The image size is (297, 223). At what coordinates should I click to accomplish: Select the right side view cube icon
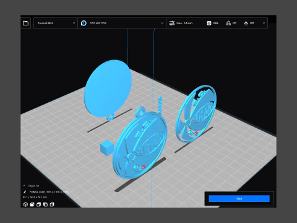(x=52, y=204)
